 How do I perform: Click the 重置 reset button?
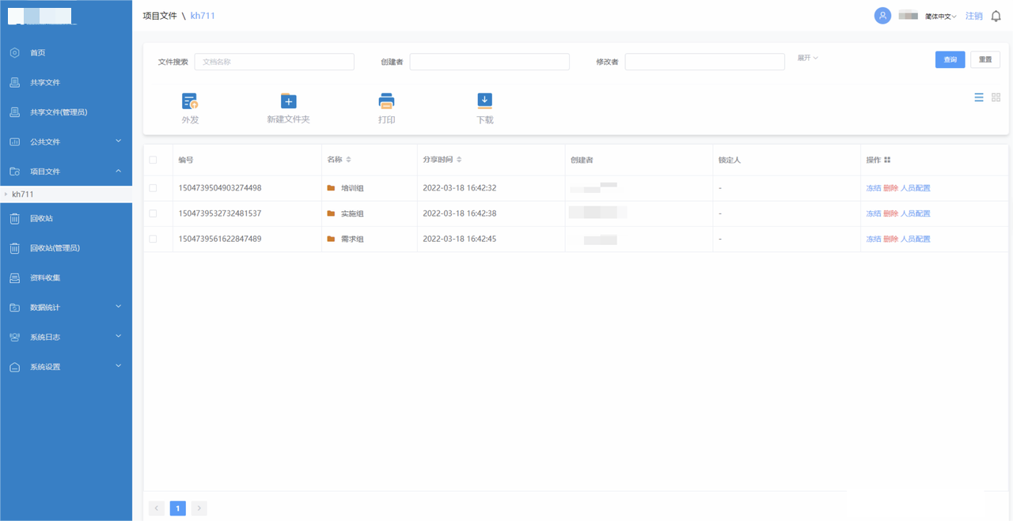tap(985, 59)
